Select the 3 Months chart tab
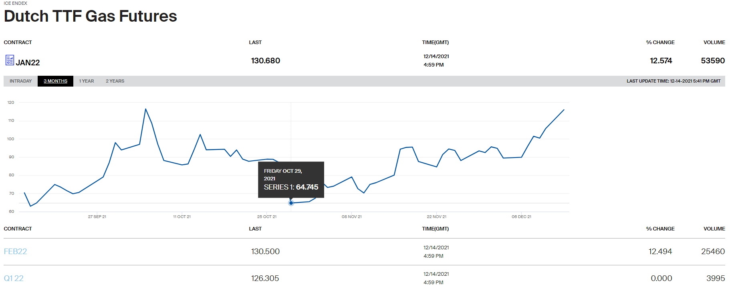Viewport: 730px width, 291px height. pyautogui.click(x=56, y=81)
